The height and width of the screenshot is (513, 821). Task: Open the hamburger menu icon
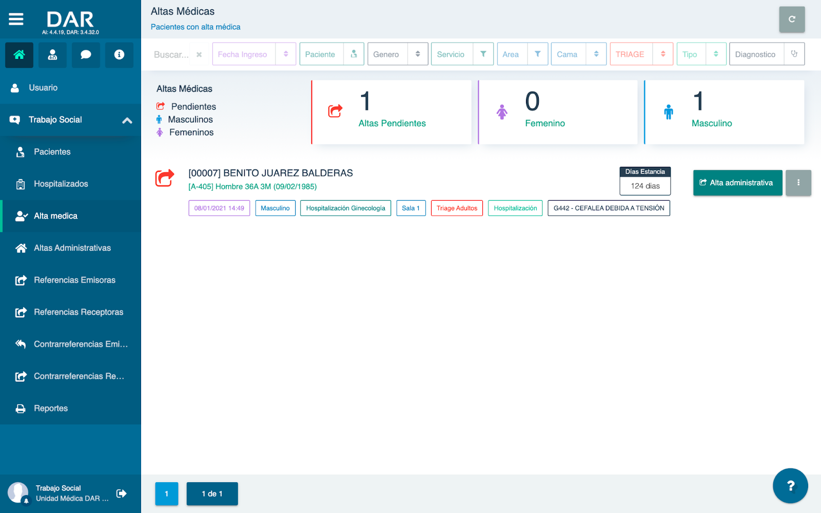pos(16,19)
